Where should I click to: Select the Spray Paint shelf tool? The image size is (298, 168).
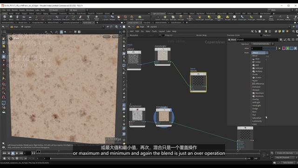coord(81,18)
